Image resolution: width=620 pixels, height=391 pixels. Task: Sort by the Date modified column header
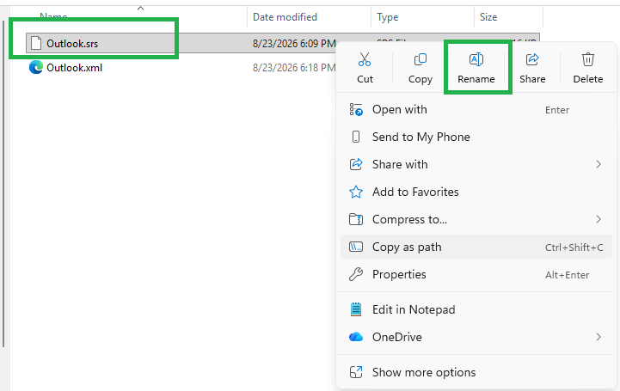coord(285,17)
